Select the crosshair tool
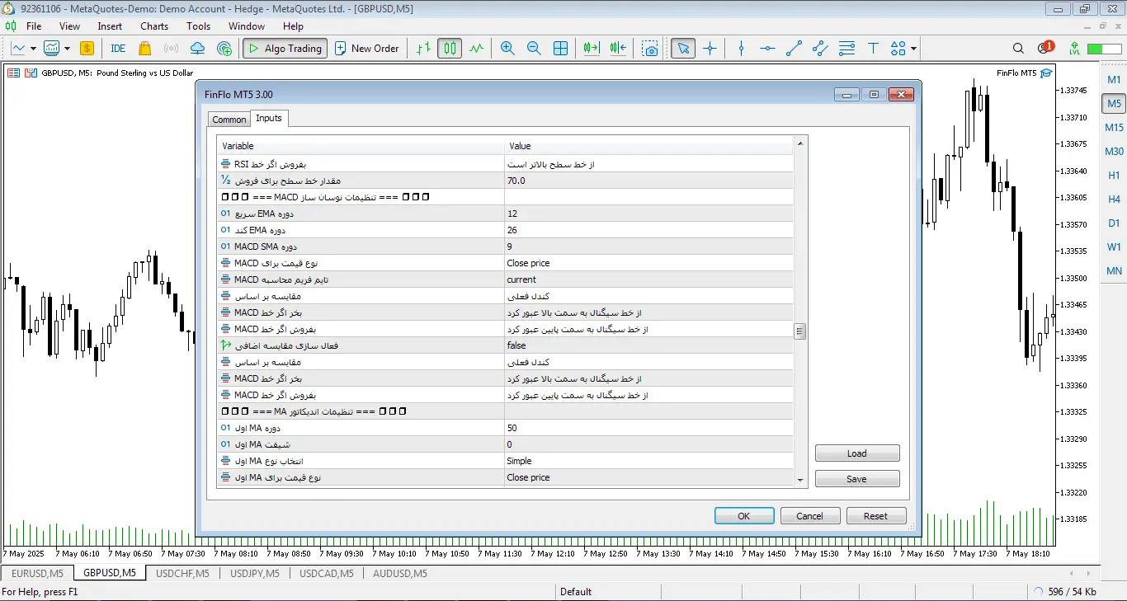The width and height of the screenshot is (1127, 601). pyautogui.click(x=710, y=49)
